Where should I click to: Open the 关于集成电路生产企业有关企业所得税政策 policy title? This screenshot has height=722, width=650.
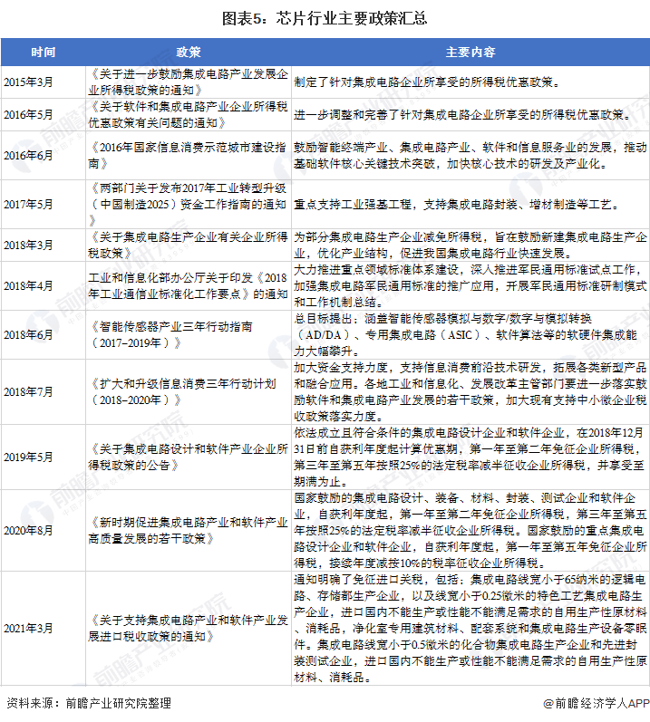point(189,245)
